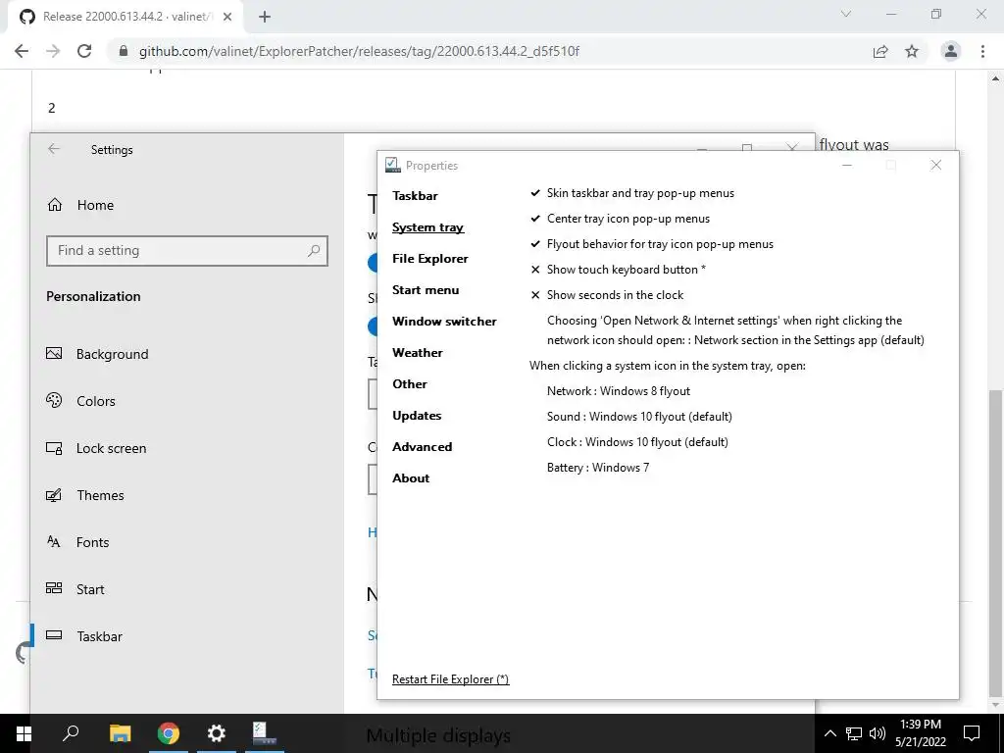1004x753 pixels.
Task: Click the Settings gear on the taskbar
Action: (x=217, y=733)
